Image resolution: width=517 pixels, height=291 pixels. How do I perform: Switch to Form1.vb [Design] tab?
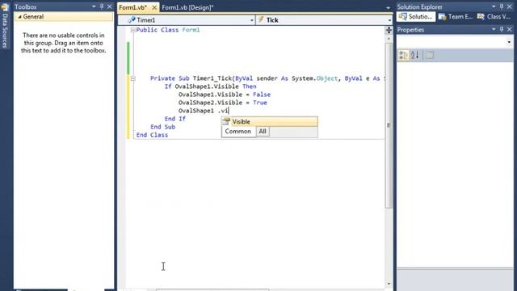click(187, 7)
